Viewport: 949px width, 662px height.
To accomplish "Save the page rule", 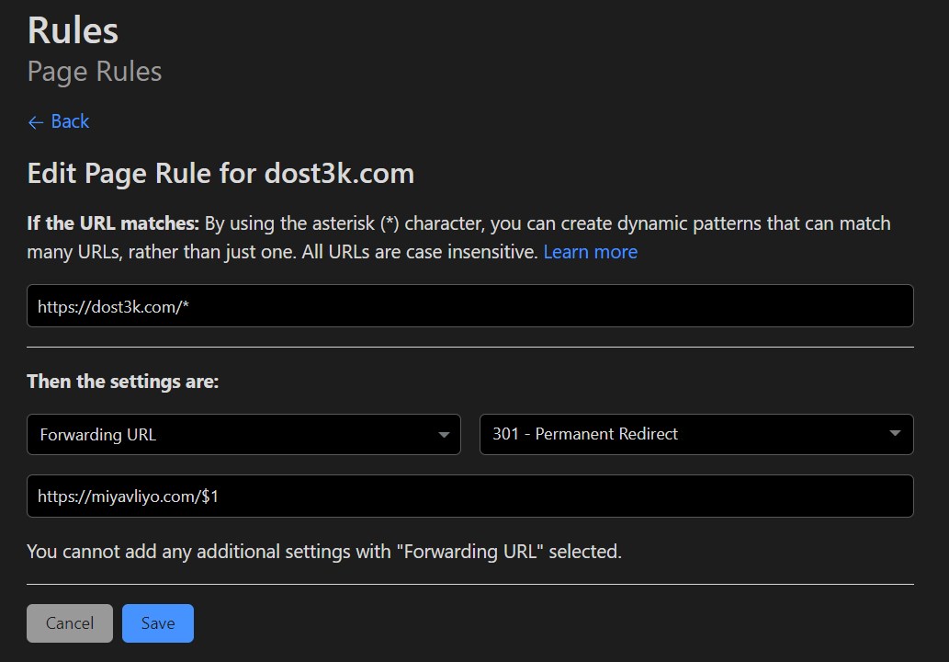I will point(158,623).
